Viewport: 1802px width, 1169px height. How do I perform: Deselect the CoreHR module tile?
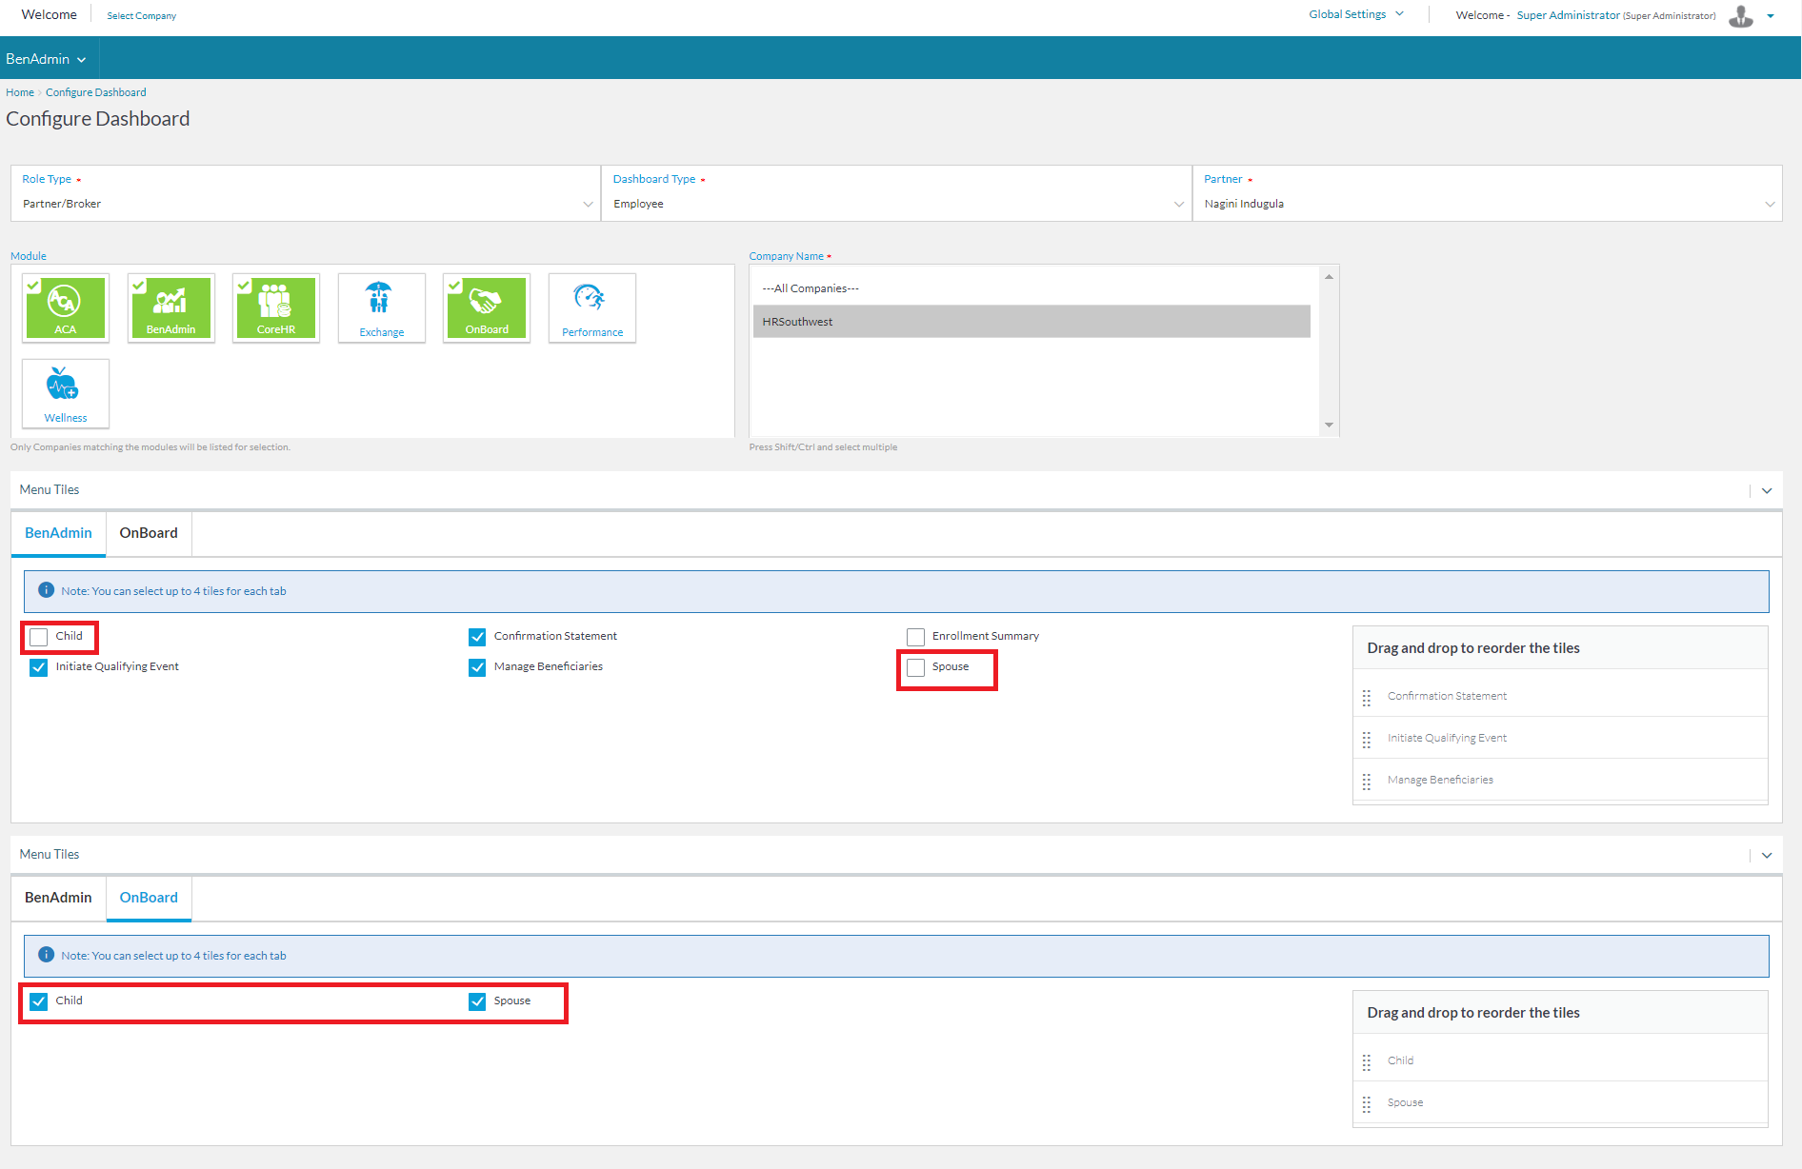point(276,307)
